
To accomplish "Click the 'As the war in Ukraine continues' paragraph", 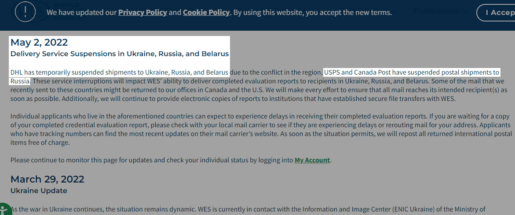I will (x=248, y=209).
